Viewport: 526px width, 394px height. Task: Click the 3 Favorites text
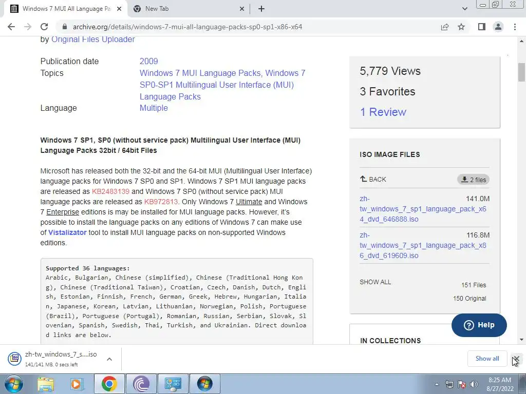(x=387, y=91)
